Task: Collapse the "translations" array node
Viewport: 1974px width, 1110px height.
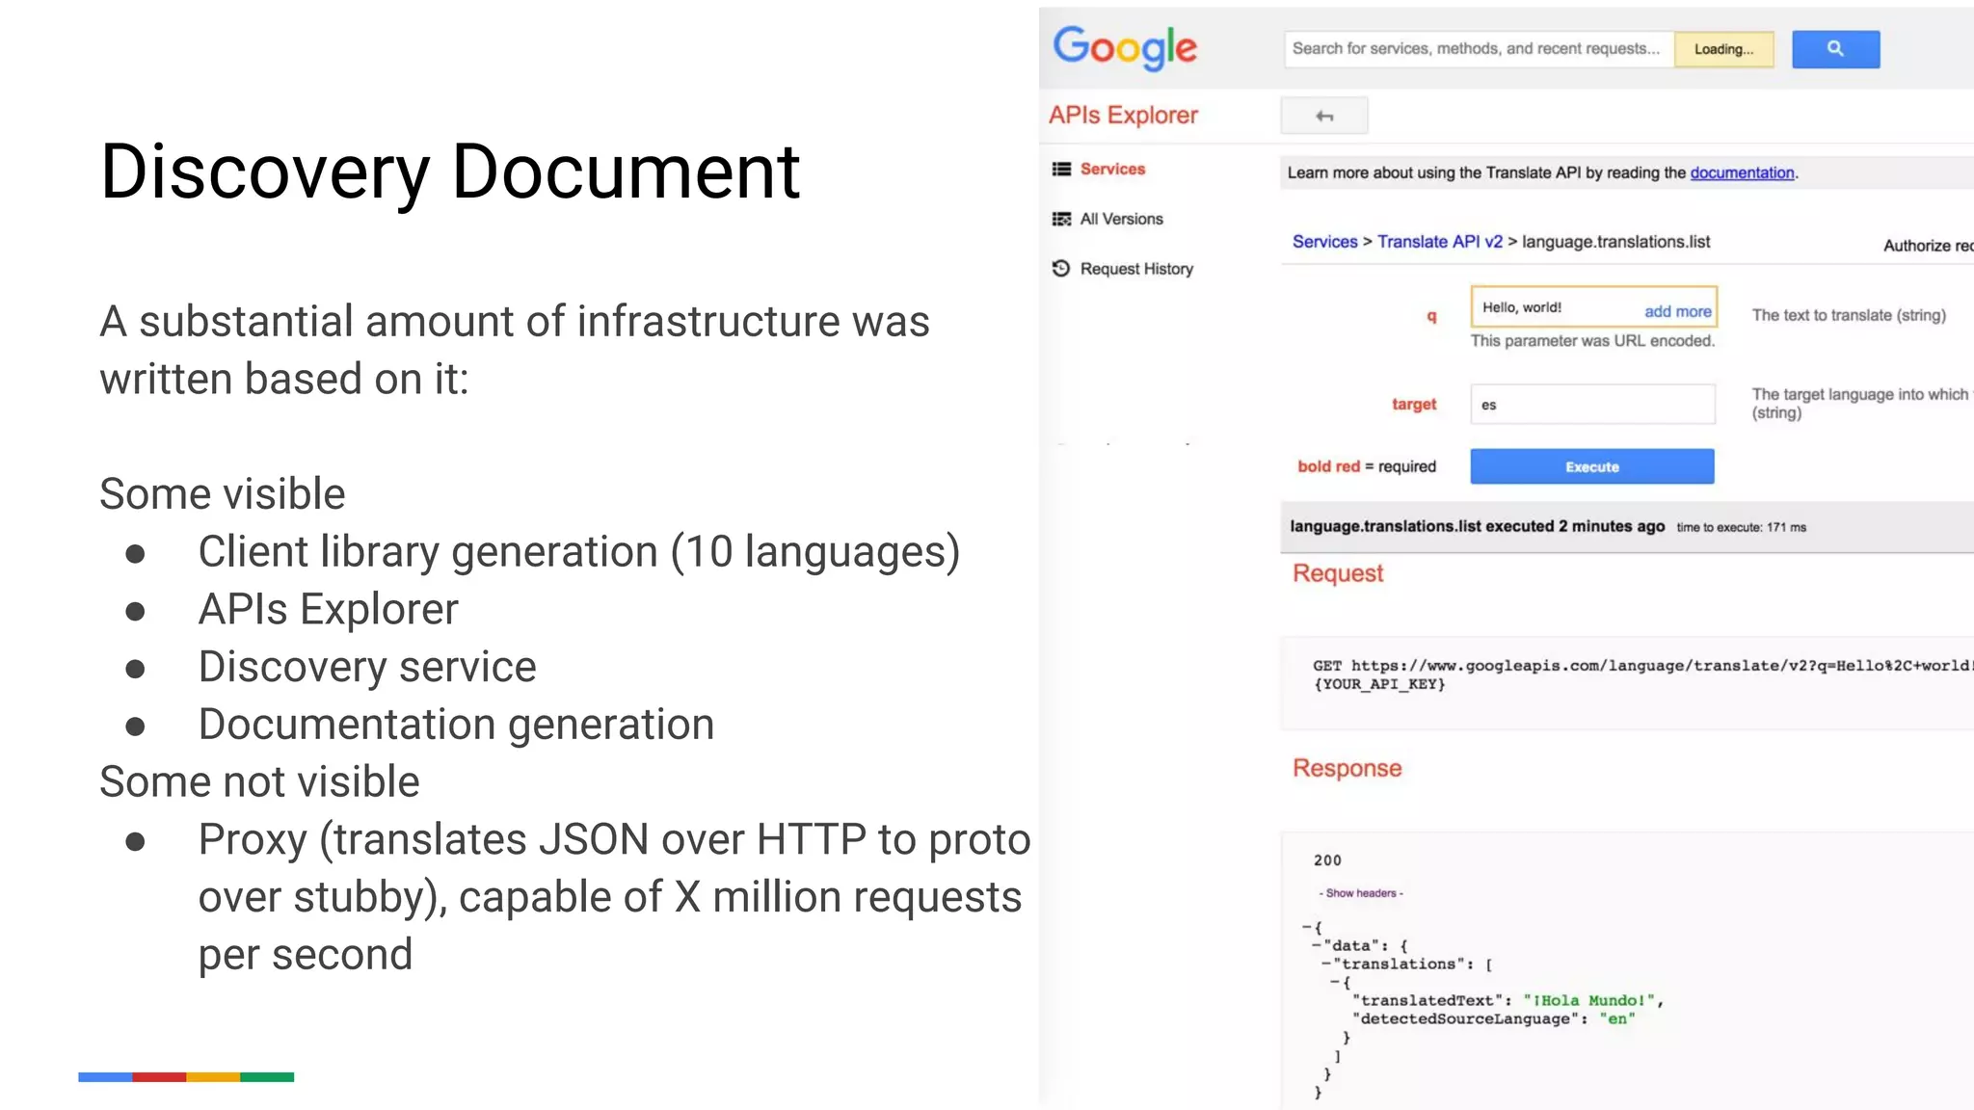Action: [1326, 964]
